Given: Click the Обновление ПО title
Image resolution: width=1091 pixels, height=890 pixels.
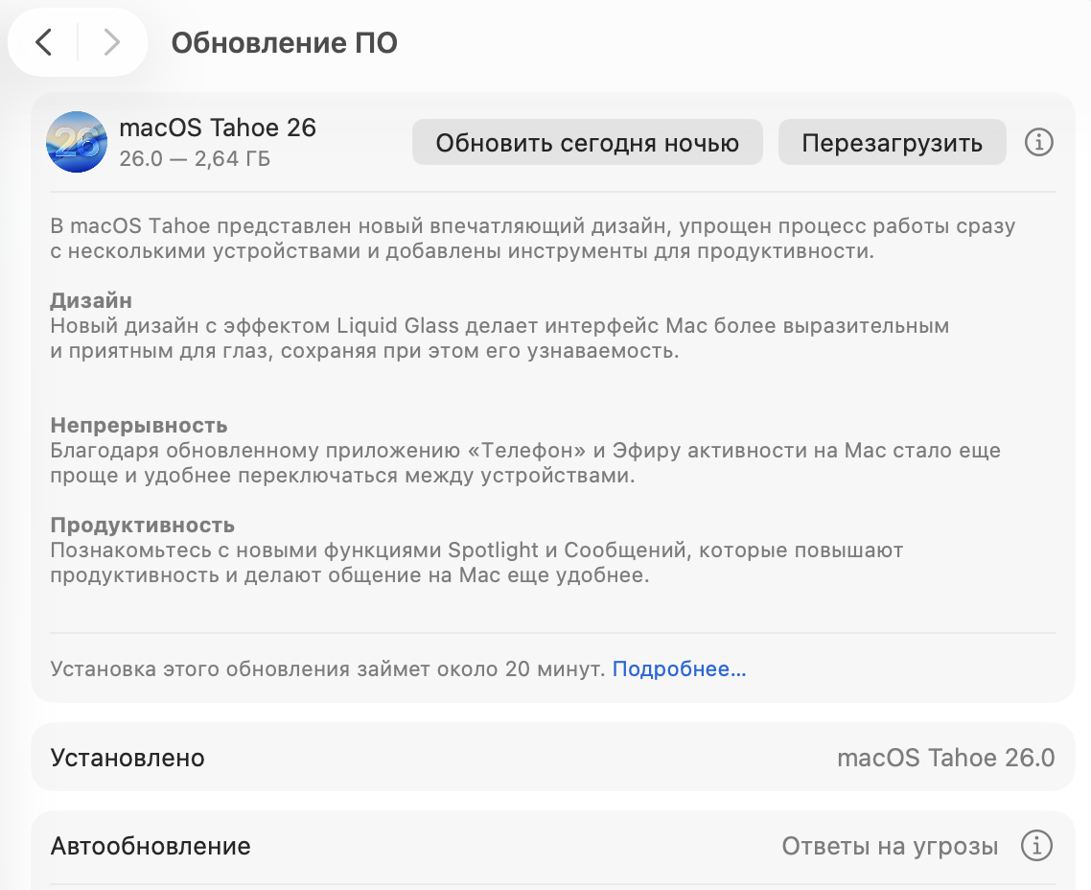Looking at the screenshot, I should 285,43.
